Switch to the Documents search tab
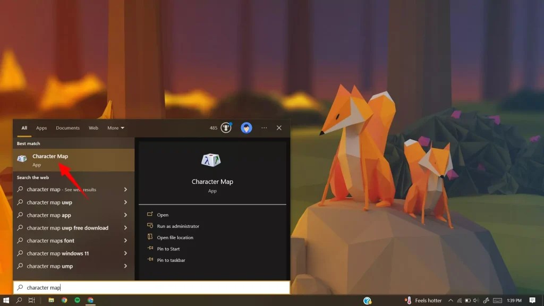Screen dimensions: 544x306 pos(67,127)
